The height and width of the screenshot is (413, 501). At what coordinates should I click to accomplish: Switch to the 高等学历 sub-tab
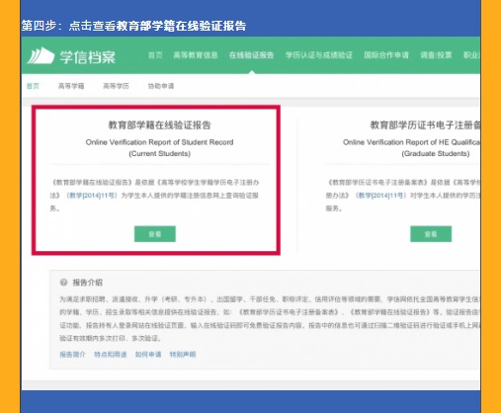116,86
